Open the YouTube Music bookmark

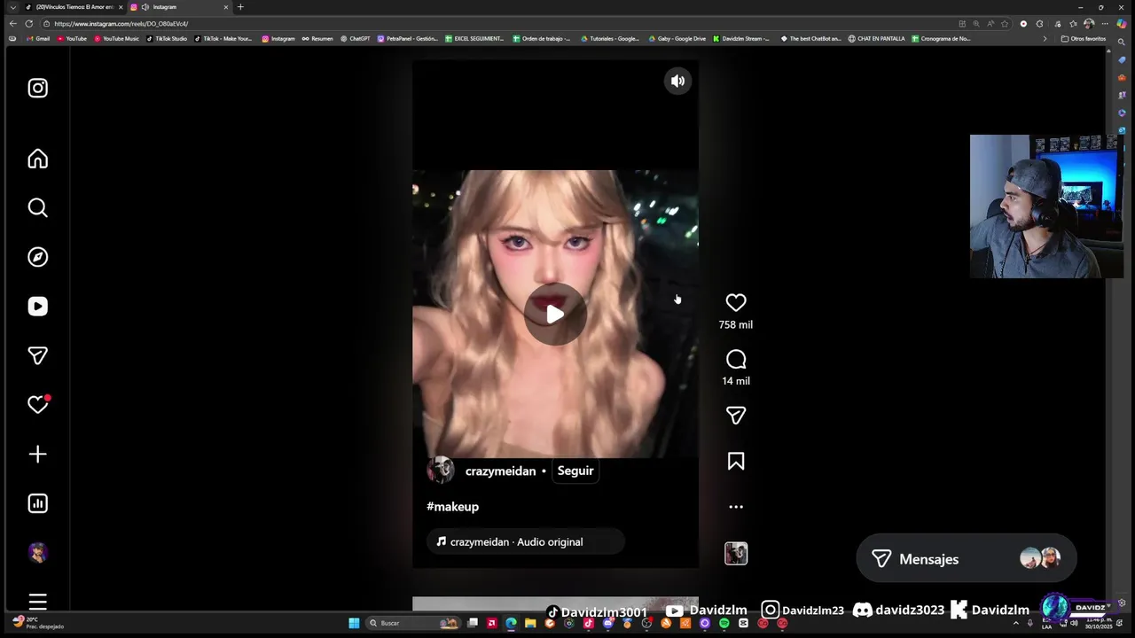point(118,39)
